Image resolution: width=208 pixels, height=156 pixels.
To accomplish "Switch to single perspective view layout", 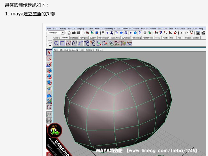I will tap(49, 114).
